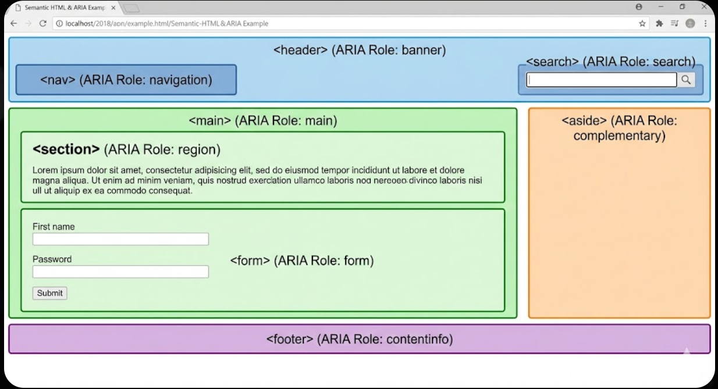Screen dimensions: 718x389
Task: Click the nav navigation region
Action: [x=125, y=80]
